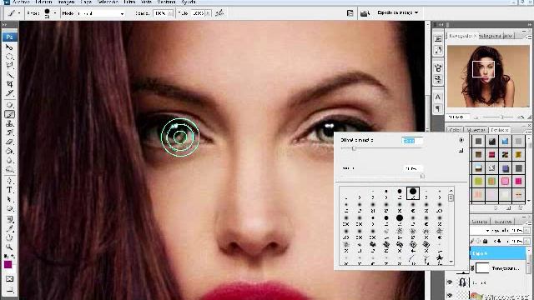
Task: Open the Ayuda menu
Action: pos(189,2)
